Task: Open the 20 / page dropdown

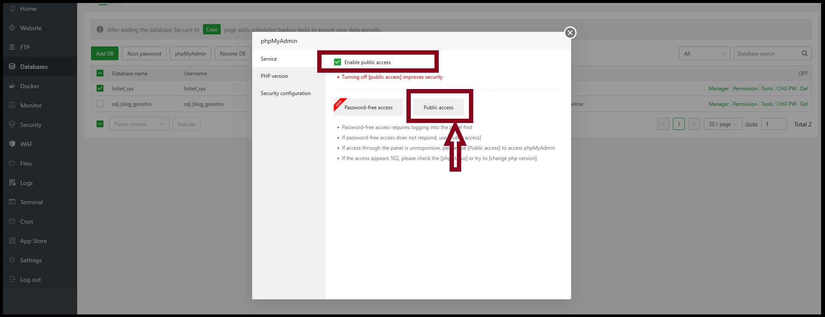Action: pyautogui.click(x=723, y=124)
